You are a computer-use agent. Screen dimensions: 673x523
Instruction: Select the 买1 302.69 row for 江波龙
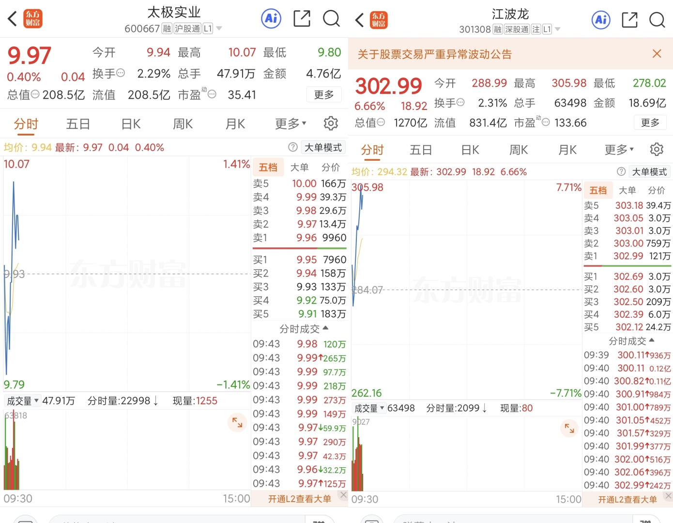point(627,277)
